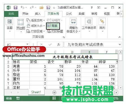Click the cell containing 乐平
Image resolution: width=126 pixels, height=104 pixels.
coord(21,70)
